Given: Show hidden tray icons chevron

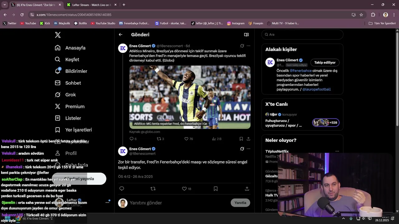Looking at the screenshot, I should point(344,218).
